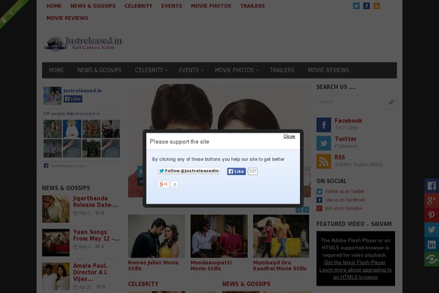Screen dimensions: 439x293
Task: Open Romeo Juliet stills thumbnail
Action: pos(157,236)
